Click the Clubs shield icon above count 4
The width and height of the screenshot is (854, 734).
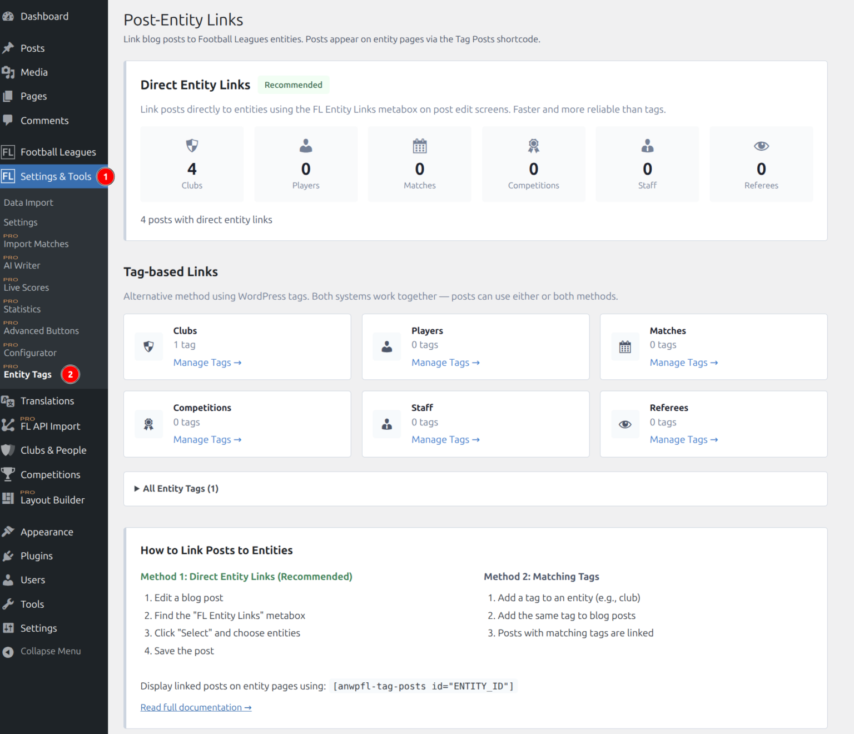192,146
